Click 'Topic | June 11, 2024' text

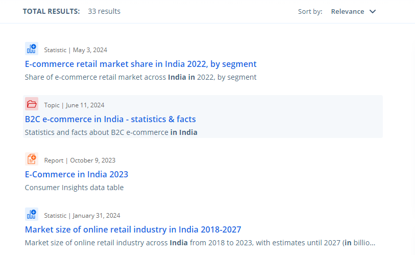pyautogui.click(x=74, y=105)
